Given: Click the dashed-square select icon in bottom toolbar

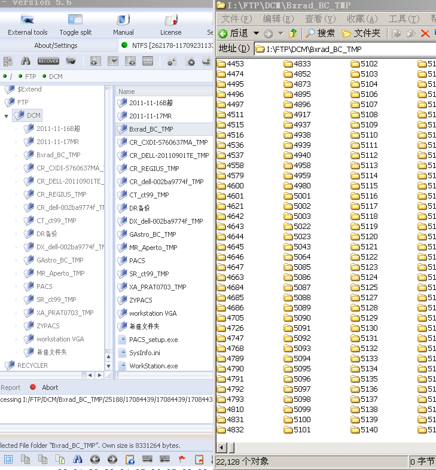Looking at the screenshot, I should click(x=8, y=459).
